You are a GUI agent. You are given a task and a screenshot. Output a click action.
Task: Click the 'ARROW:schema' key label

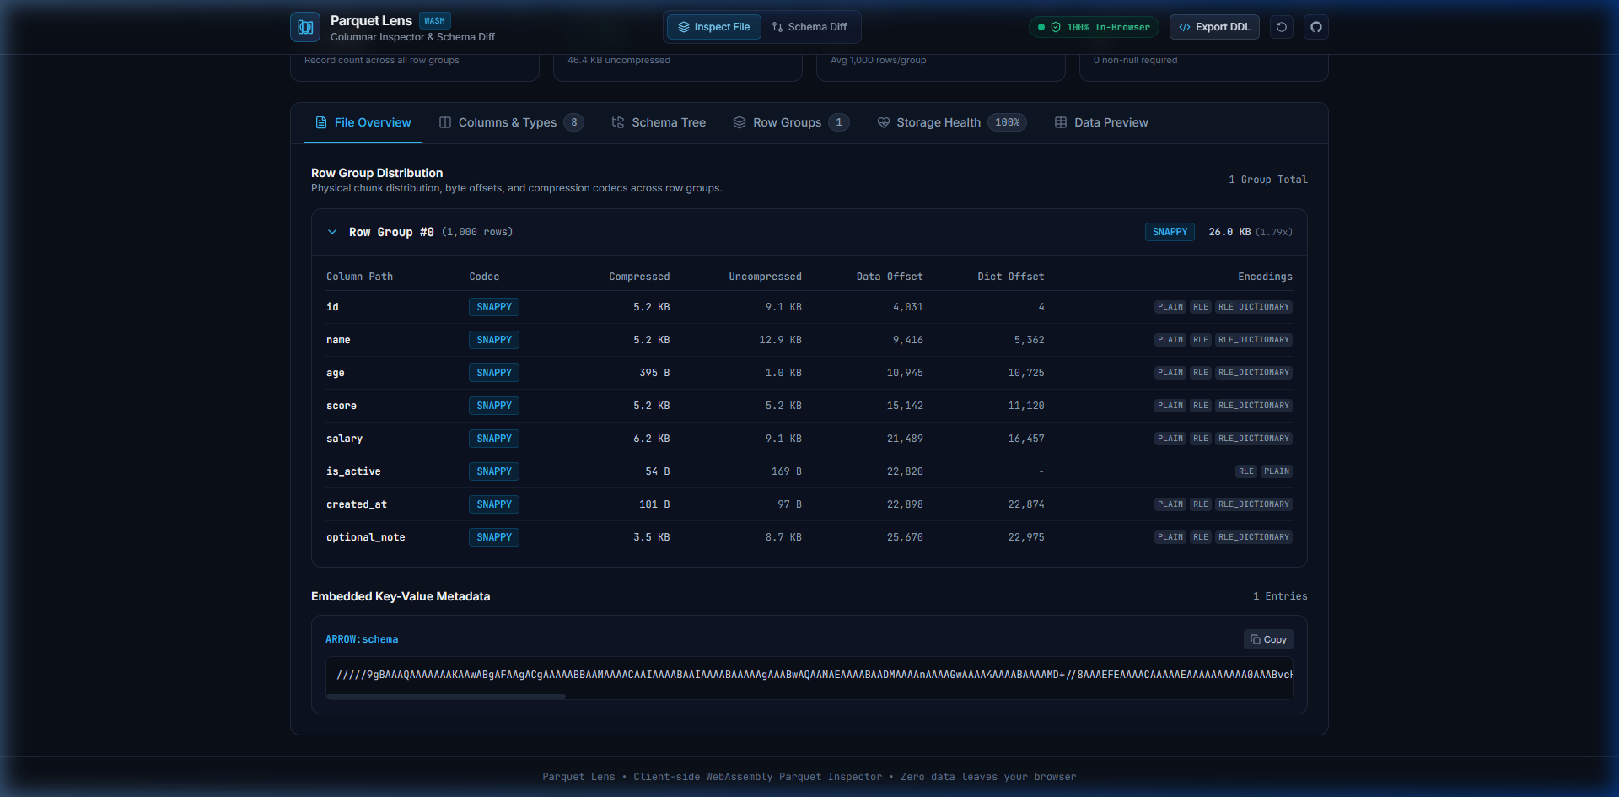(362, 639)
